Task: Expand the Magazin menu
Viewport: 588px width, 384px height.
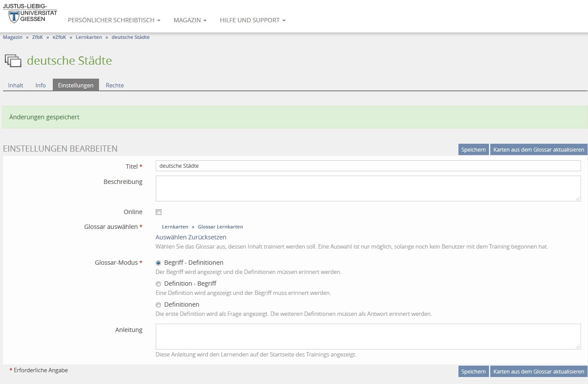Action: pos(190,20)
